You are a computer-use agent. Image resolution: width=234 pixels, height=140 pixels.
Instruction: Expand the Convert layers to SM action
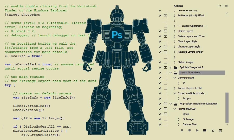[174, 88]
